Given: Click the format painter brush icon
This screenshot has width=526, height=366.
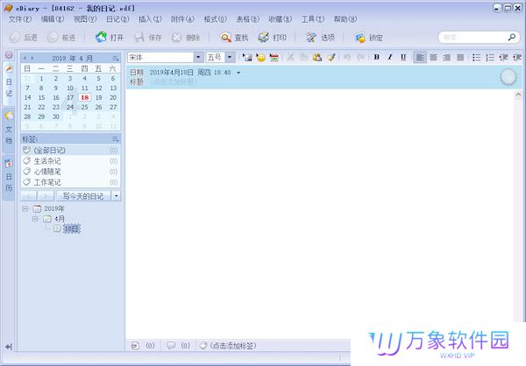Looking at the screenshot, I should pyautogui.click(x=331, y=57).
